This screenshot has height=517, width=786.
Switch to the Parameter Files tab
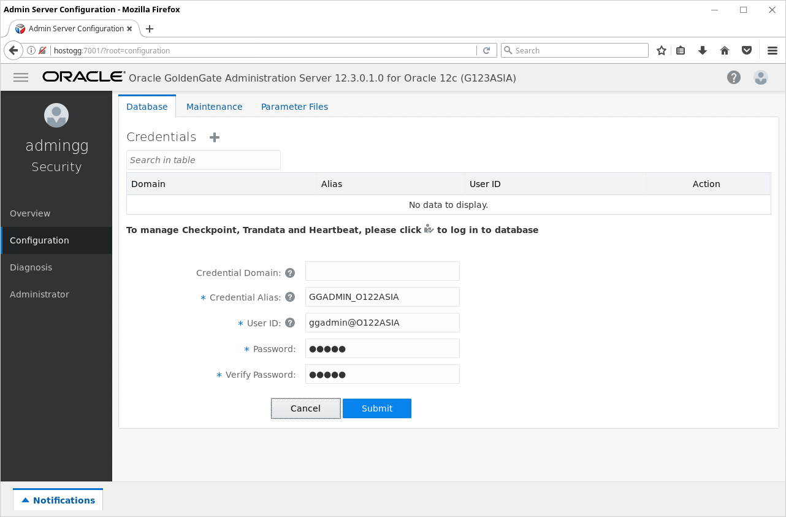(294, 107)
